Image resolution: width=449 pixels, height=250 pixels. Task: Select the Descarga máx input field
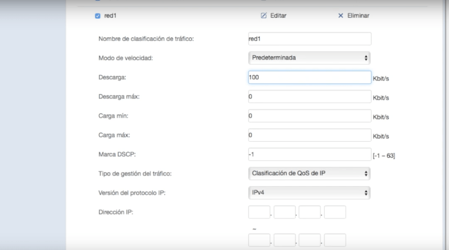point(310,96)
